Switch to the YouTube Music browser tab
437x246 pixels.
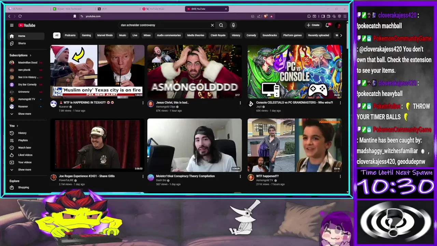[x=161, y=9]
